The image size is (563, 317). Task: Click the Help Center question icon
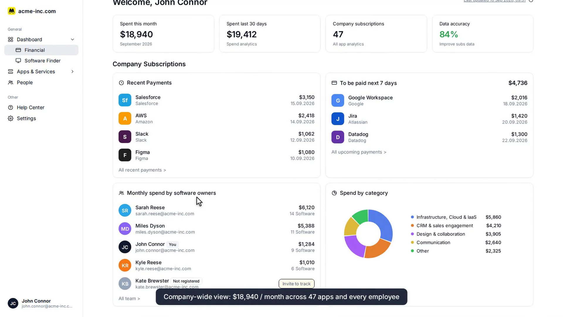11,107
